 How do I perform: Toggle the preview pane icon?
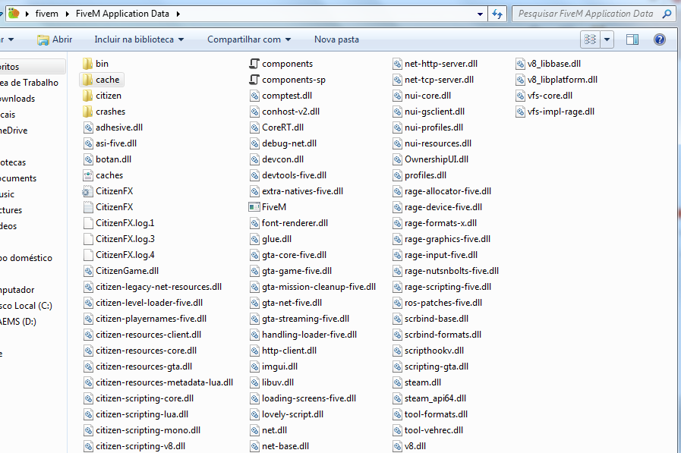[x=632, y=39]
